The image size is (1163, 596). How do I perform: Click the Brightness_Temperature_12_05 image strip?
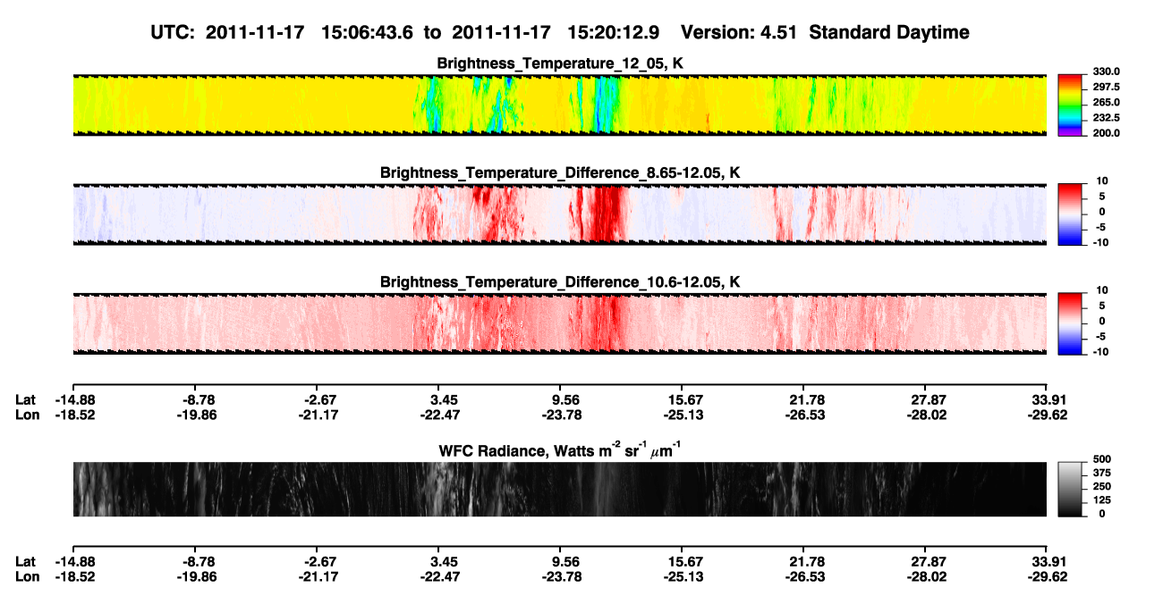pyautogui.click(x=560, y=105)
